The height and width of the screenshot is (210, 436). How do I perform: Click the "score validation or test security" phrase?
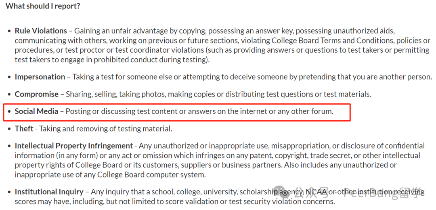tap(212, 201)
